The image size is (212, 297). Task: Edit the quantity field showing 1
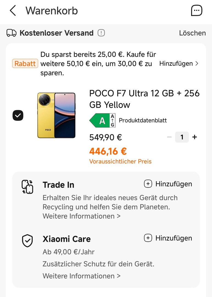[182, 137]
